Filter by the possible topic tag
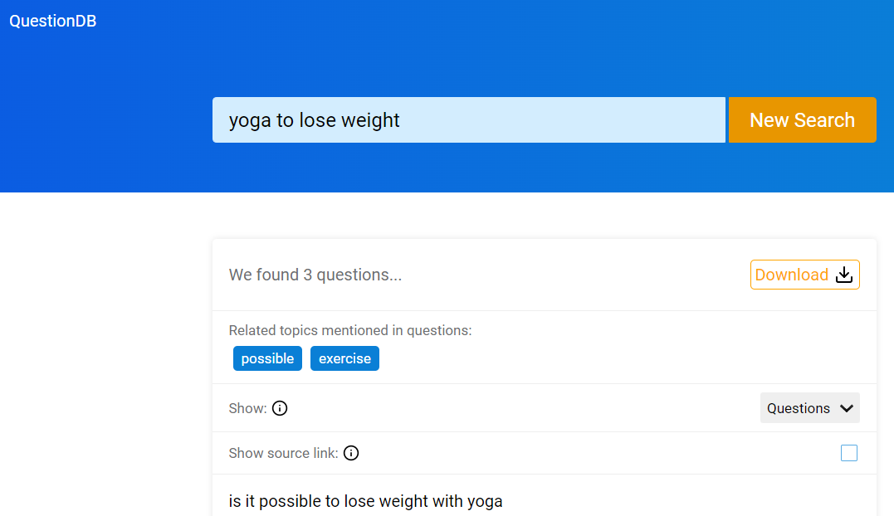The height and width of the screenshot is (516, 894). pos(267,358)
